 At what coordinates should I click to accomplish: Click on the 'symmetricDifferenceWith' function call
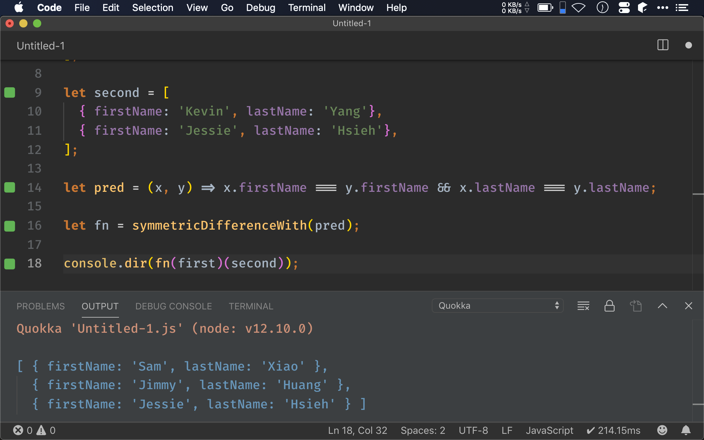tap(219, 225)
